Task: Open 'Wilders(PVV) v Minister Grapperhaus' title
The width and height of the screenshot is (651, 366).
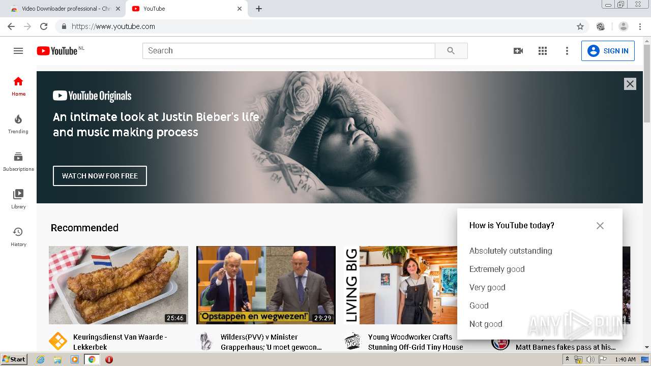Action: tap(271, 342)
